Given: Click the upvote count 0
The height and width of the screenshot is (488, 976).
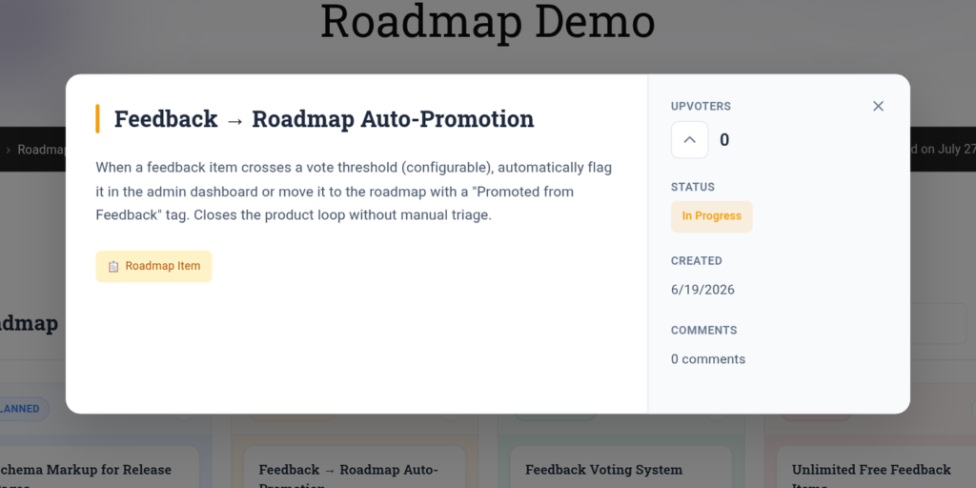Looking at the screenshot, I should (x=724, y=140).
